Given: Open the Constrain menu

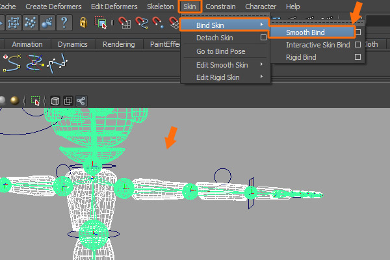Looking at the screenshot, I should [220, 6].
